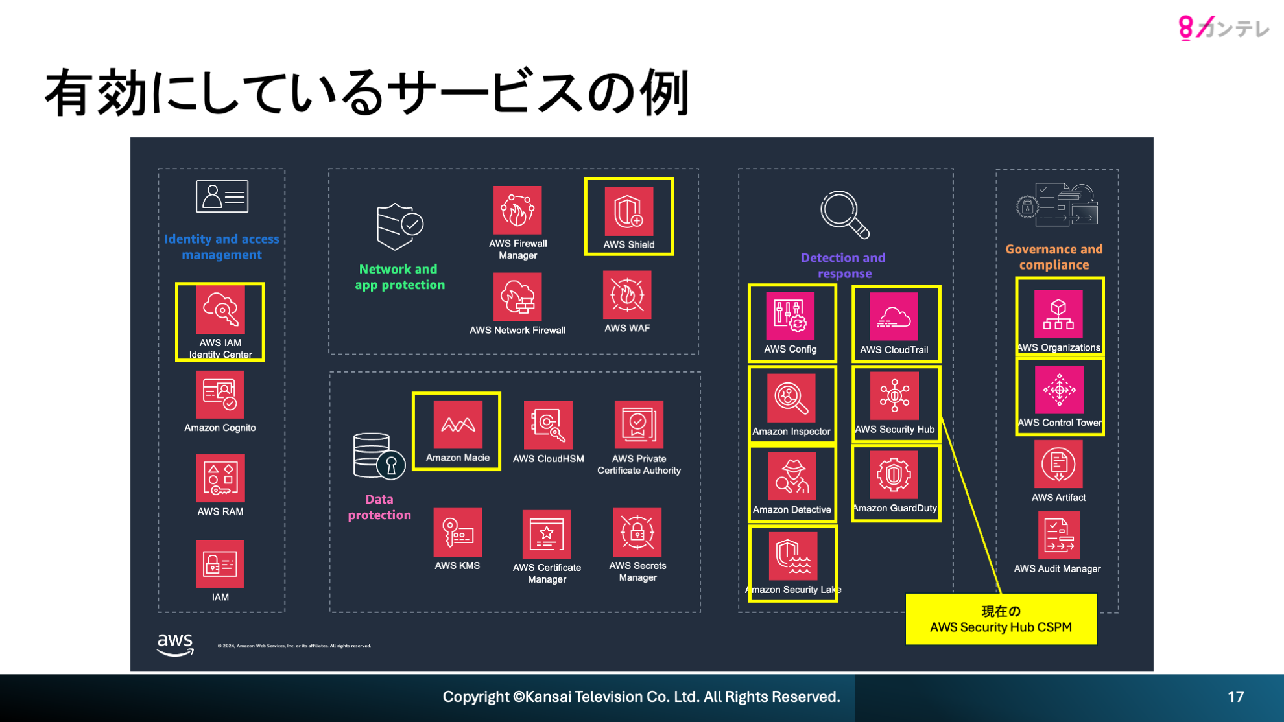
Task: Click the AWS KMS icon
Action: 457,532
